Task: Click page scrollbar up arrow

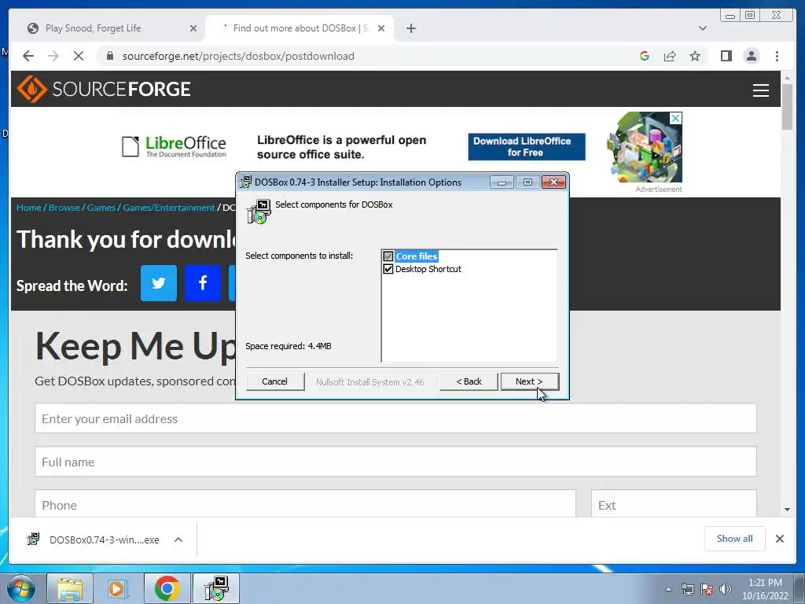Action: pyautogui.click(x=787, y=78)
